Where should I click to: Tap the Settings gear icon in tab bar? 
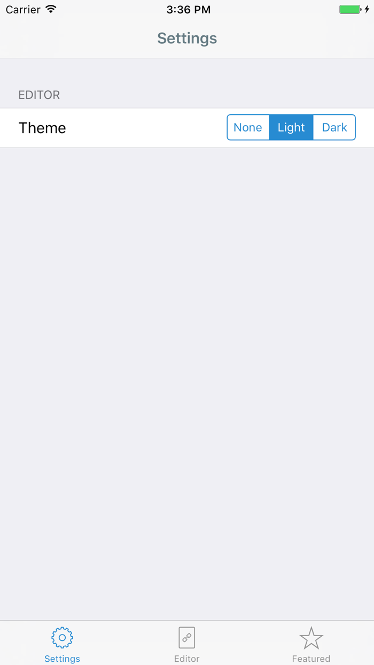click(x=62, y=638)
